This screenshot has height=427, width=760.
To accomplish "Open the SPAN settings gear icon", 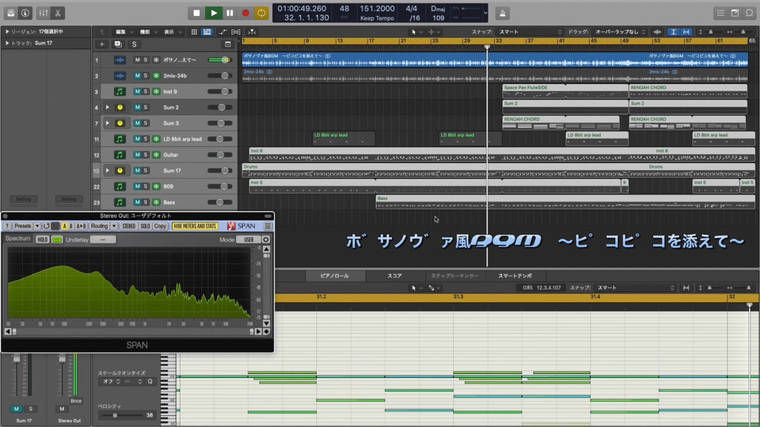I will tap(266, 240).
